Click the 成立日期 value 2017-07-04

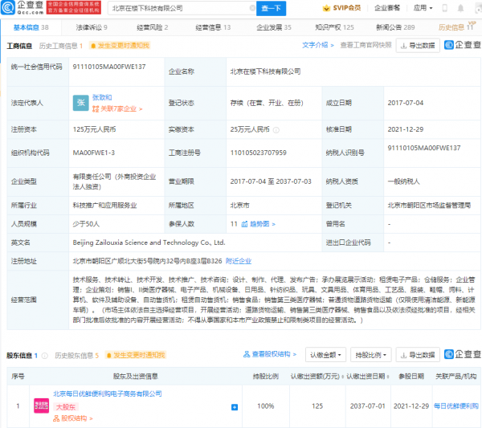coord(406,103)
